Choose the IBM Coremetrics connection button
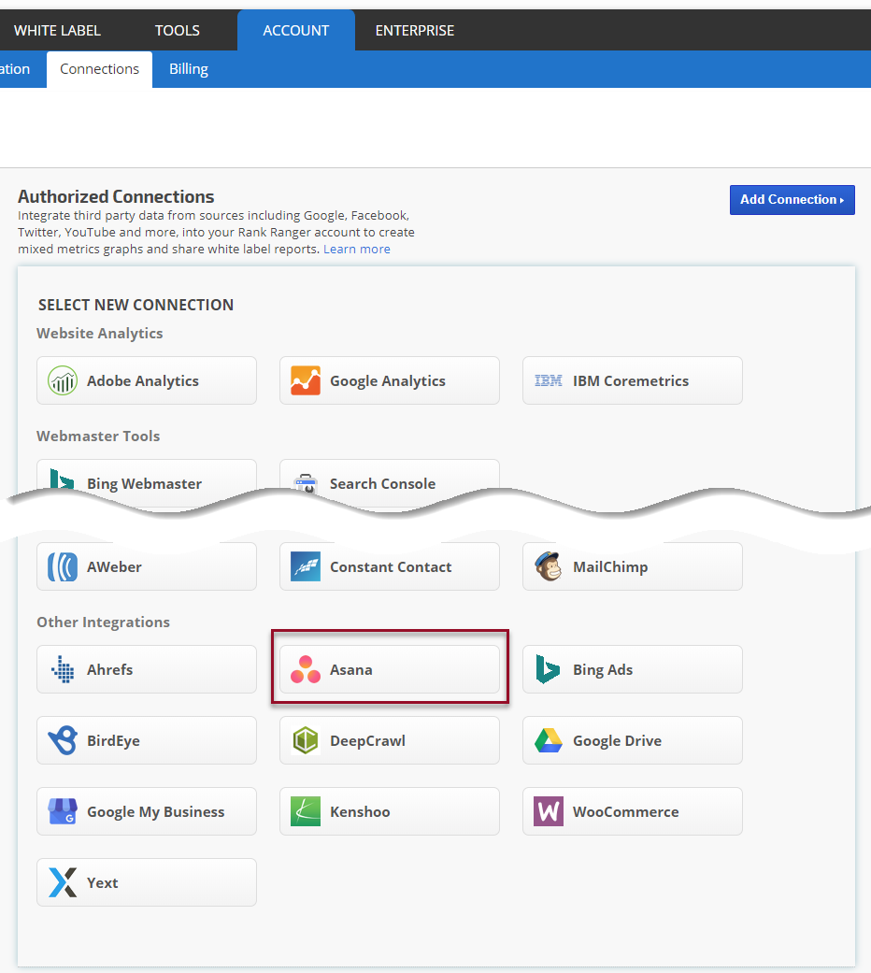The width and height of the screenshot is (871, 973). pos(632,380)
